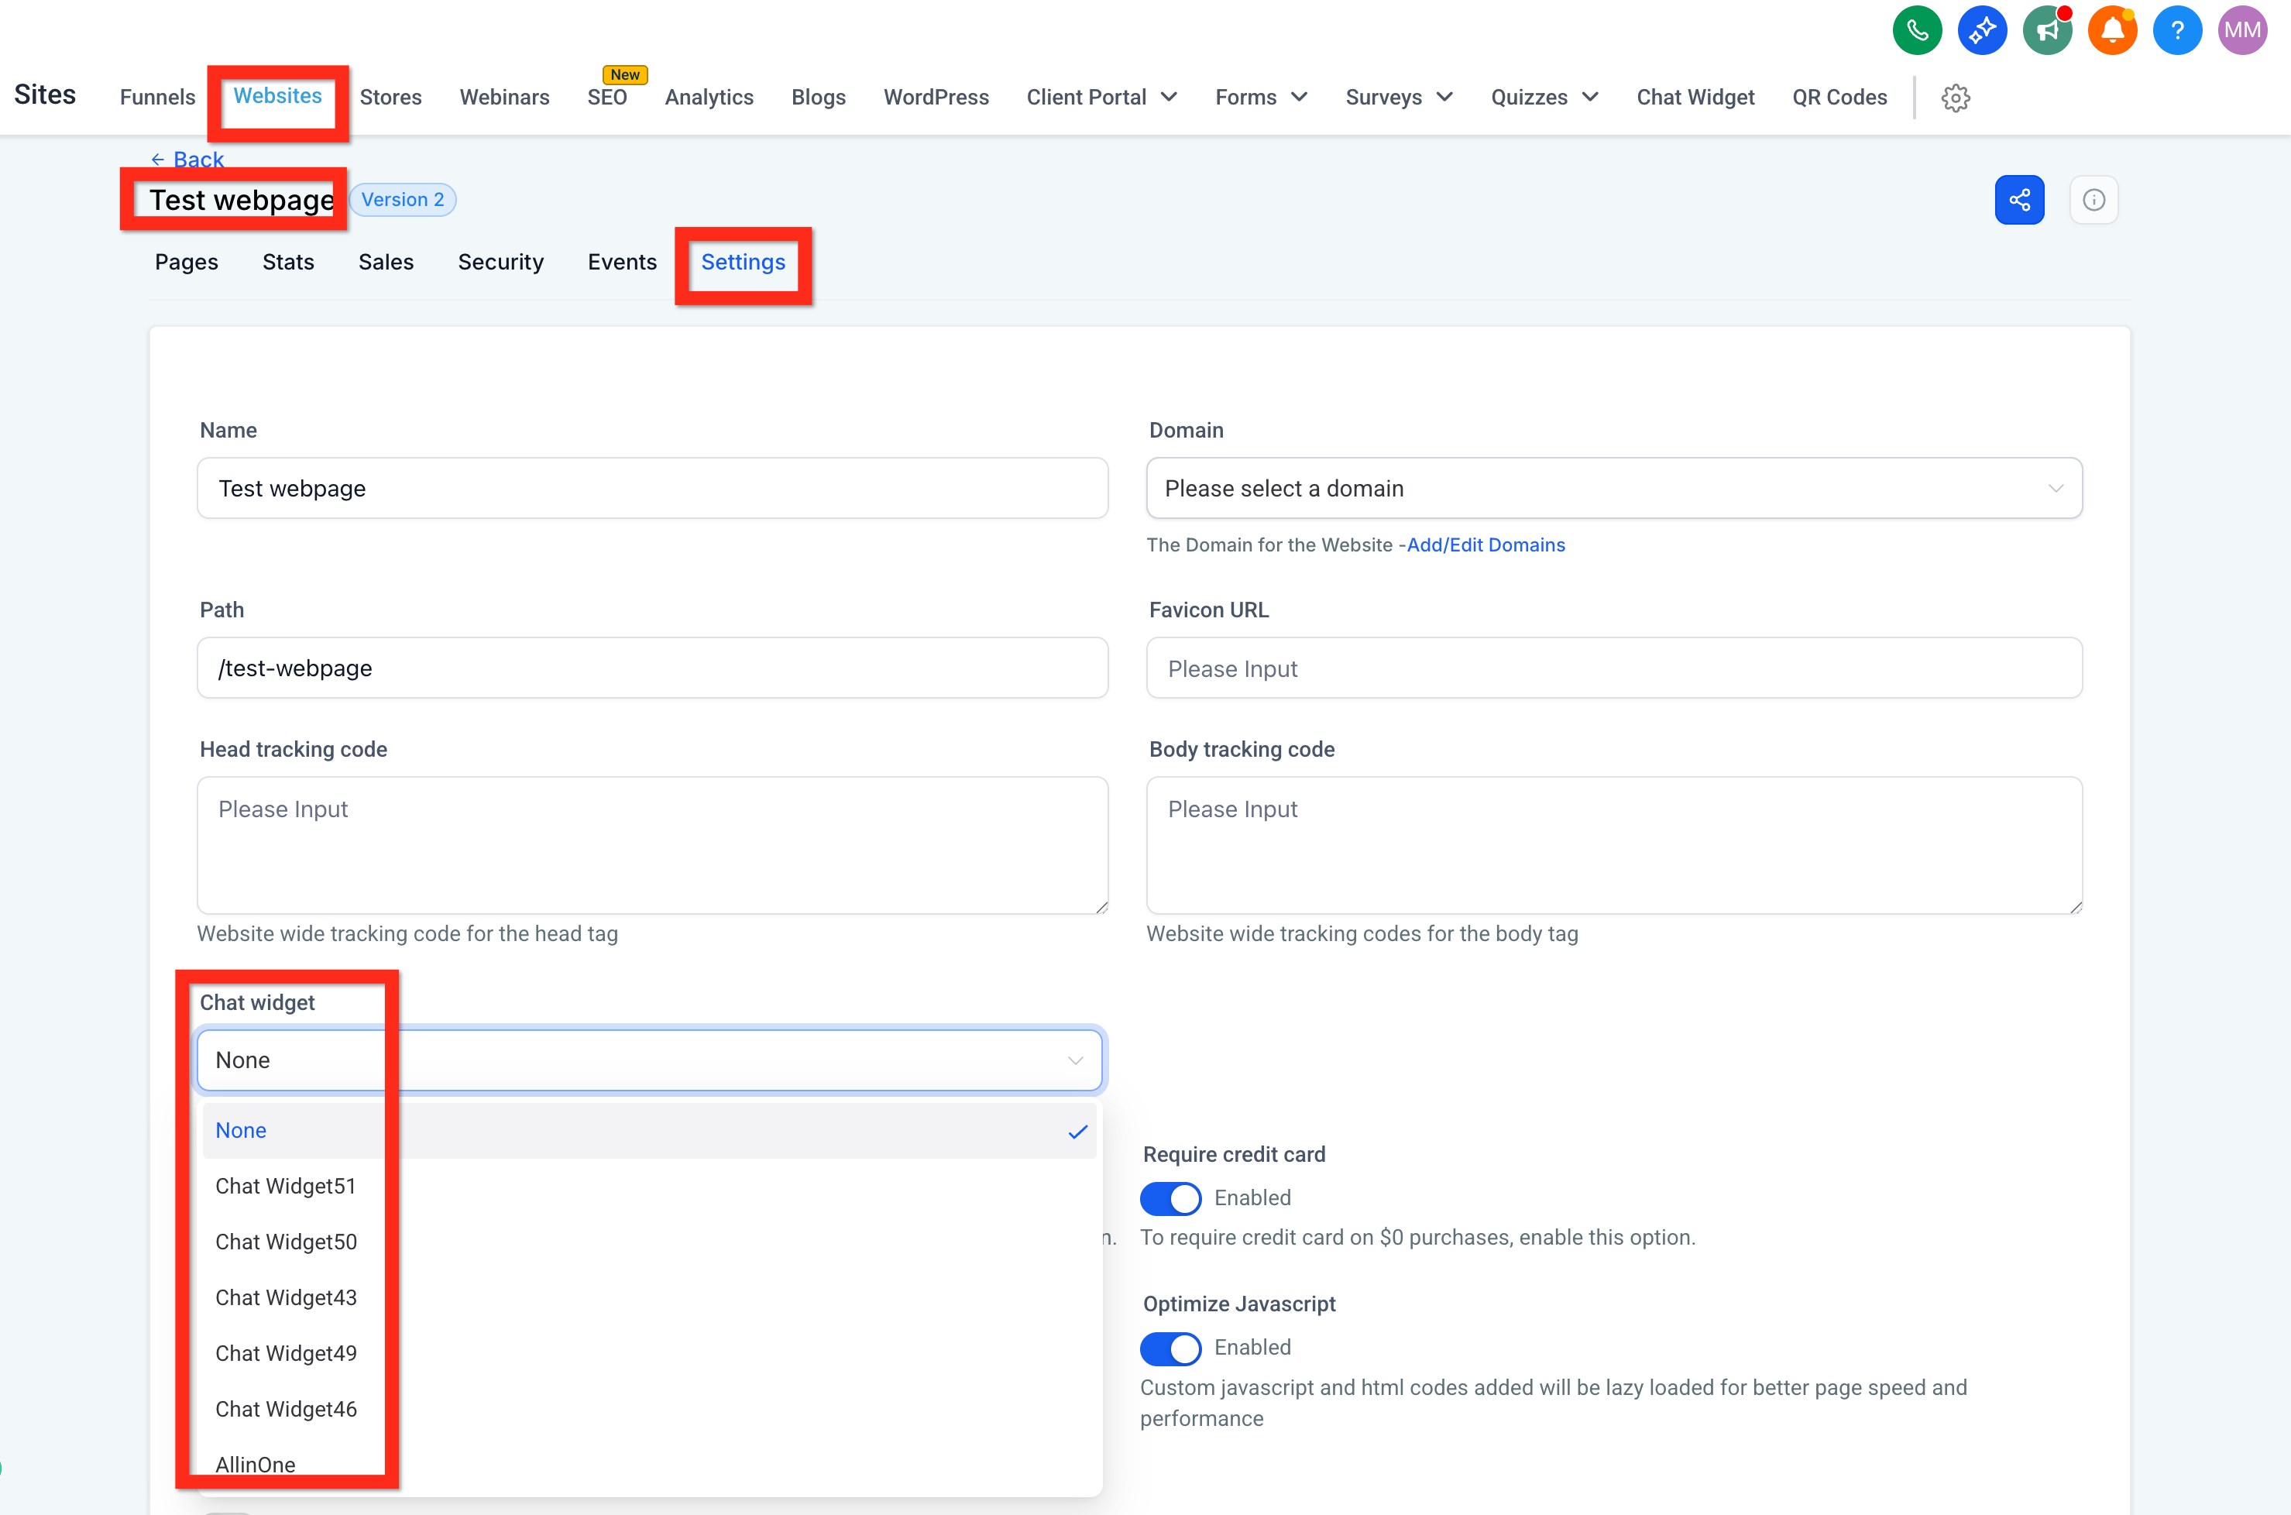Click the Add/Edit Domains link

pyautogui.click(x=1486, y=544)
